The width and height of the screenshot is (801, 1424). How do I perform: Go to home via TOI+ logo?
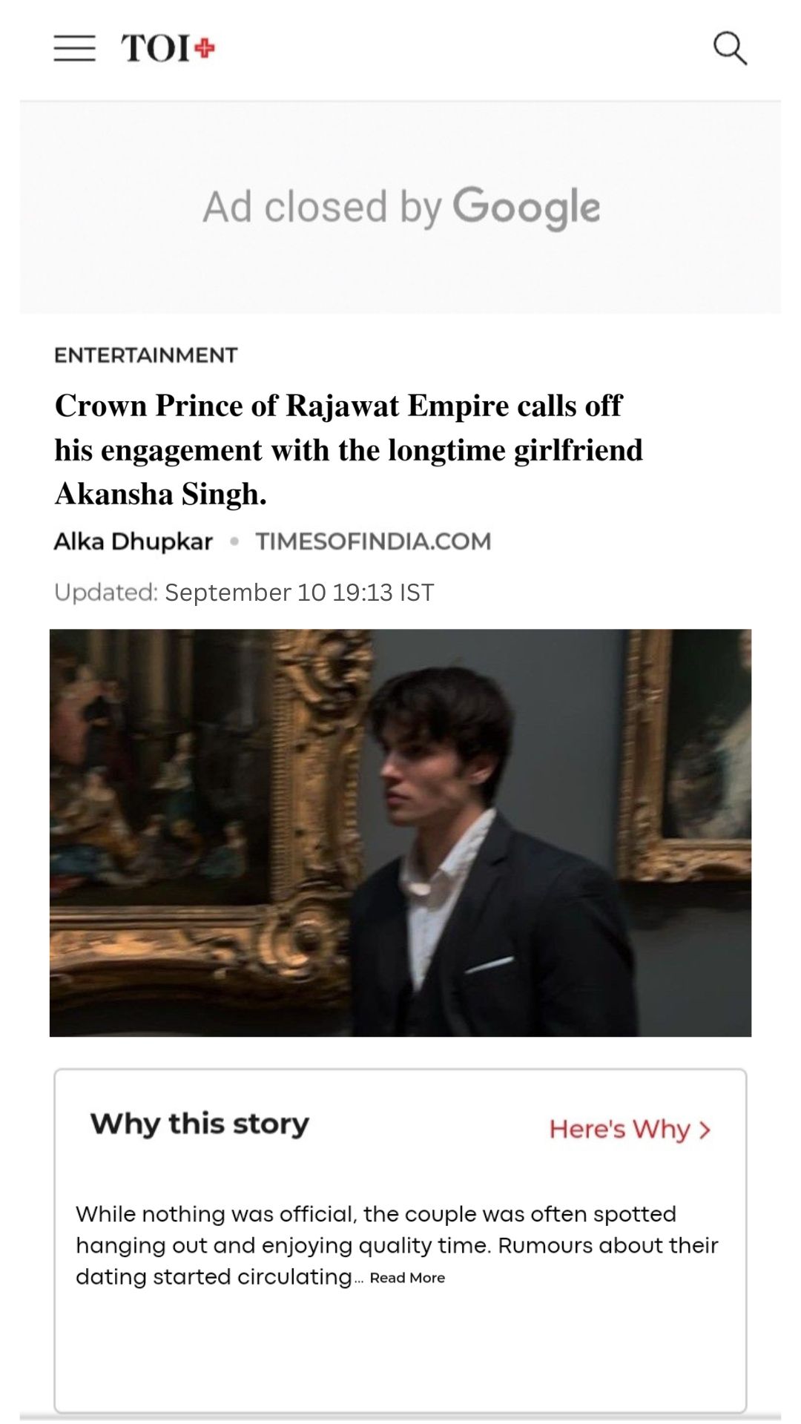coord(168,48)
